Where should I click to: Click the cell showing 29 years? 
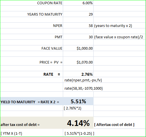tap(91, 14)
